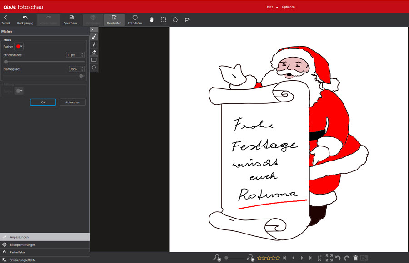Screen dimensions: 409x263
Task: Click the Strichstärke value field
Action: click(72, 55)
